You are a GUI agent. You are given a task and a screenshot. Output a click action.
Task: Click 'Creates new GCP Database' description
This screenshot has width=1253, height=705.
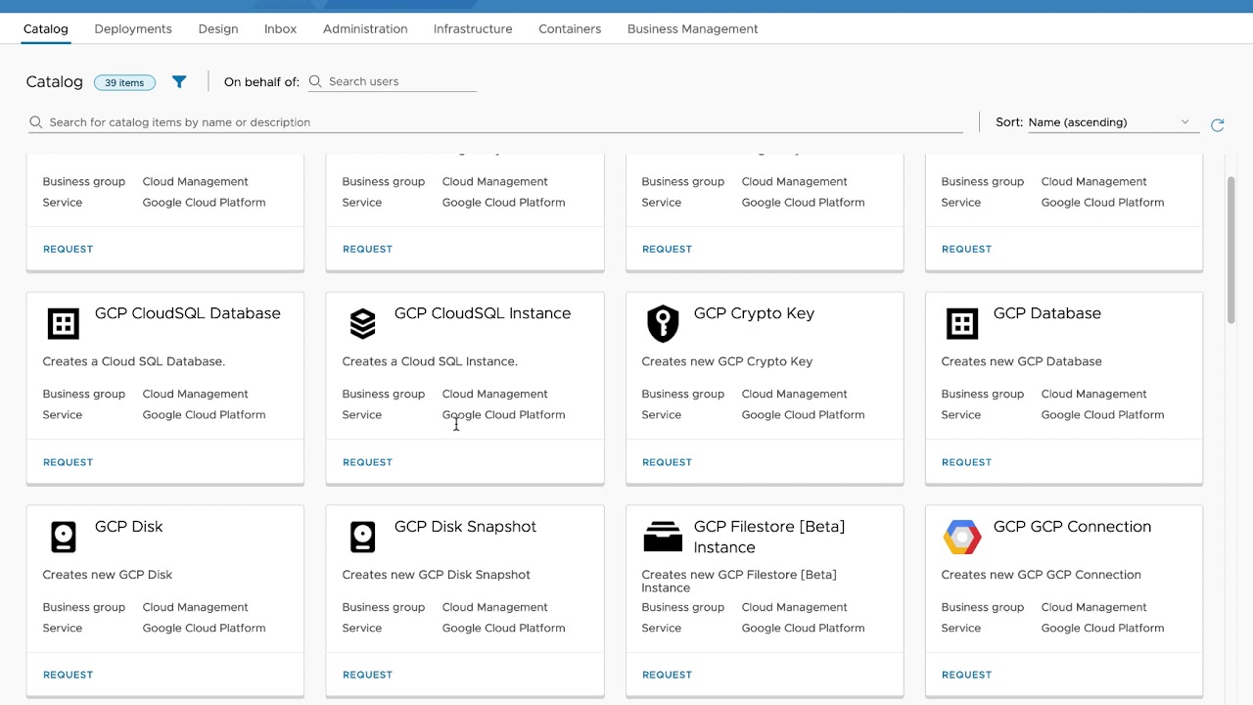click(x=1022, y=361)
